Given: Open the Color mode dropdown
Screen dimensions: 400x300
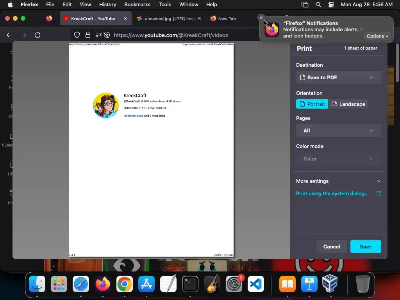Looking at the screenshot, I should tap(339, 159).
